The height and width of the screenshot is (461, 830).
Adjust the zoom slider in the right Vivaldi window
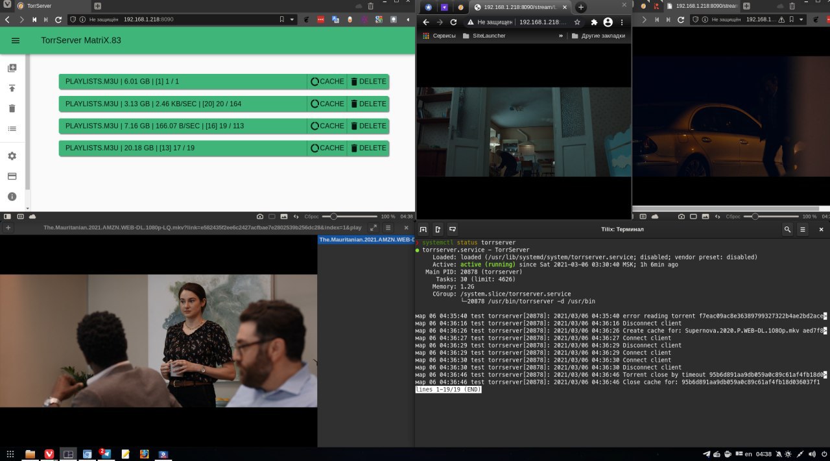click(771, 216)
